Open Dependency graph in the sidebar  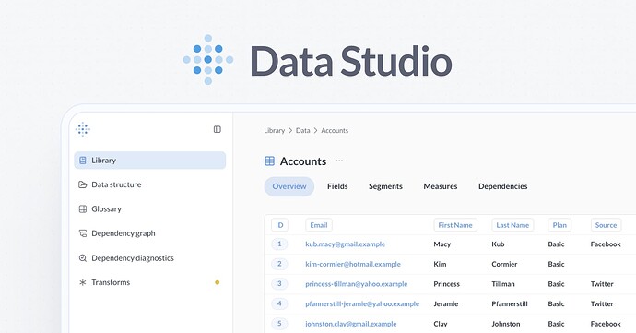[x=149, y=233]
